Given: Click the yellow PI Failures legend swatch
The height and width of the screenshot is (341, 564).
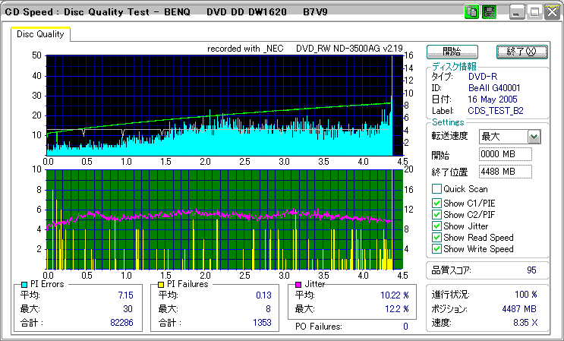Looking at the screenshot, I should point(160,284).
